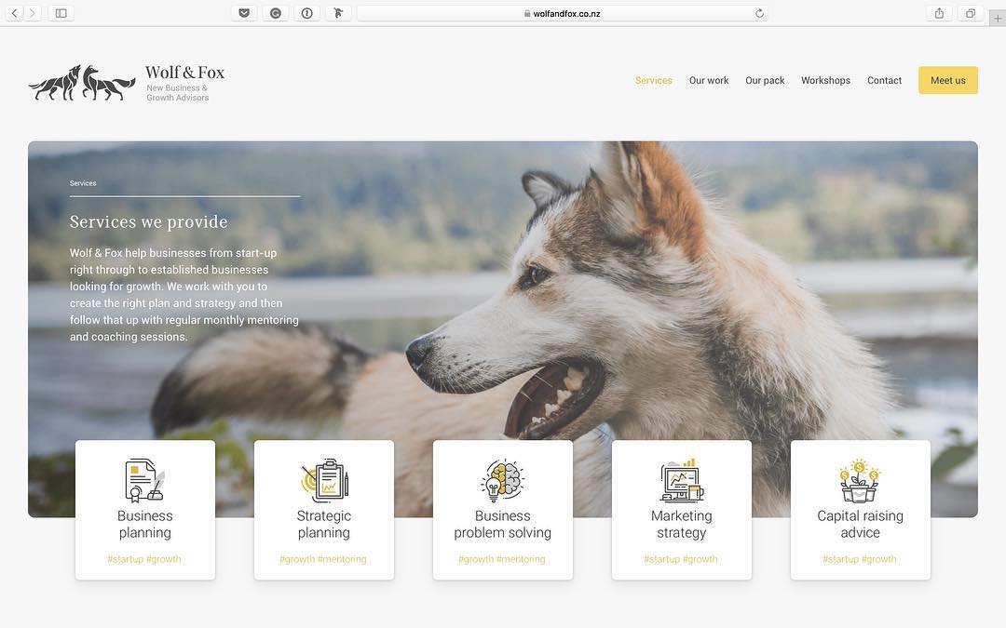The width and height of the screenshot is (1006, 628).
Task: Go back to the previous page
Action: point(14,13)
